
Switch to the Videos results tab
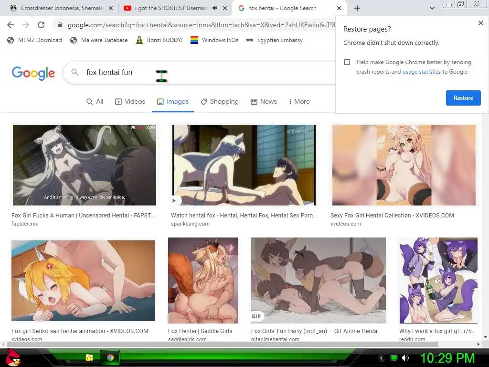click(130, 102)
